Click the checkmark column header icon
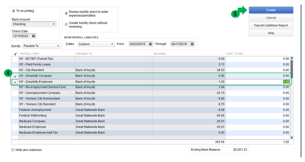The image size is (305, 162). point(15,54)
